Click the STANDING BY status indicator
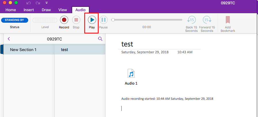The height and width of the screenshot is (117, 258). pyautogui.click(x=15, y=20)
